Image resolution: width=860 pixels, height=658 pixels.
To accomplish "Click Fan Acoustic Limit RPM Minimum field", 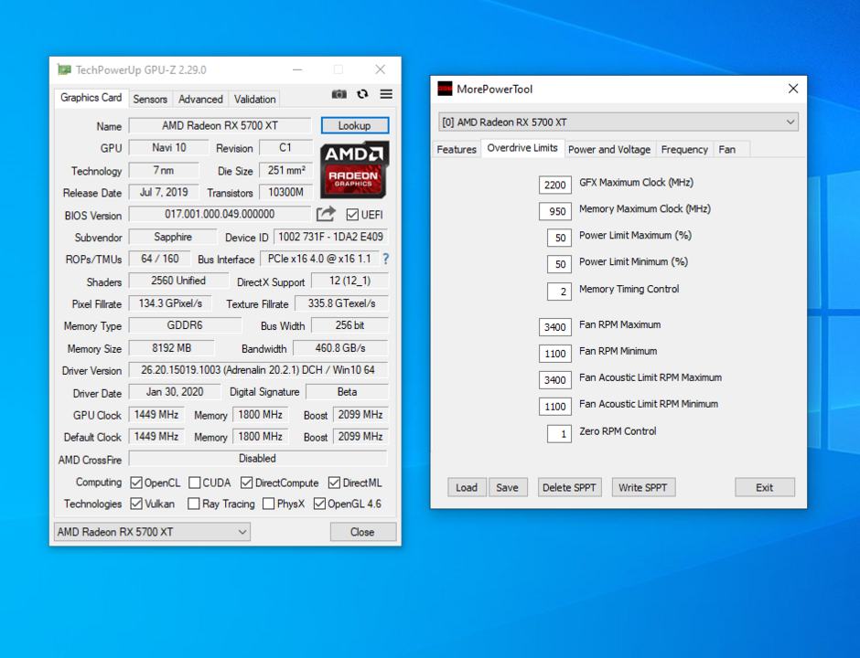I will click(x=555, y=406).
